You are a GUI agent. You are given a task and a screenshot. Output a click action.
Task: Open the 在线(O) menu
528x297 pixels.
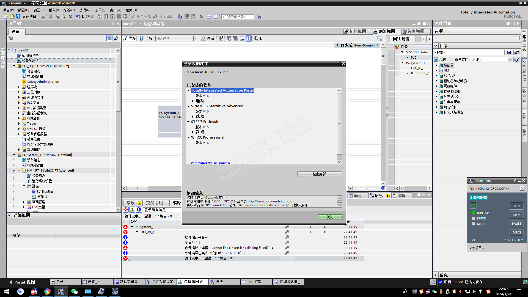tap(69, 10)
